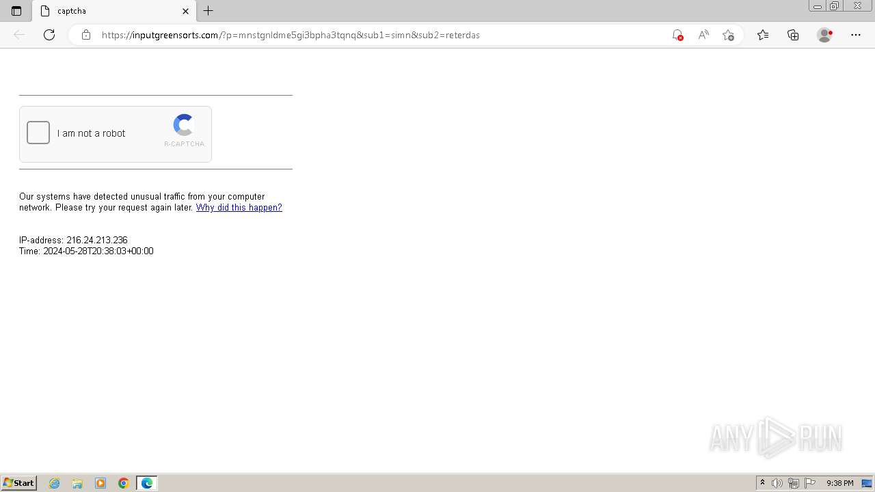This screenshot has width=875, height=492.
Task: Minimize the browser window
Action: coord(818,5)
